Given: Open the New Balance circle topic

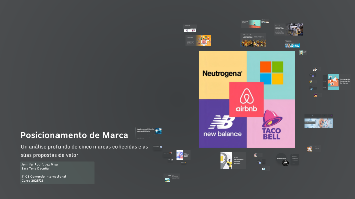Looking at the screenshot, I should pos(281,158).
